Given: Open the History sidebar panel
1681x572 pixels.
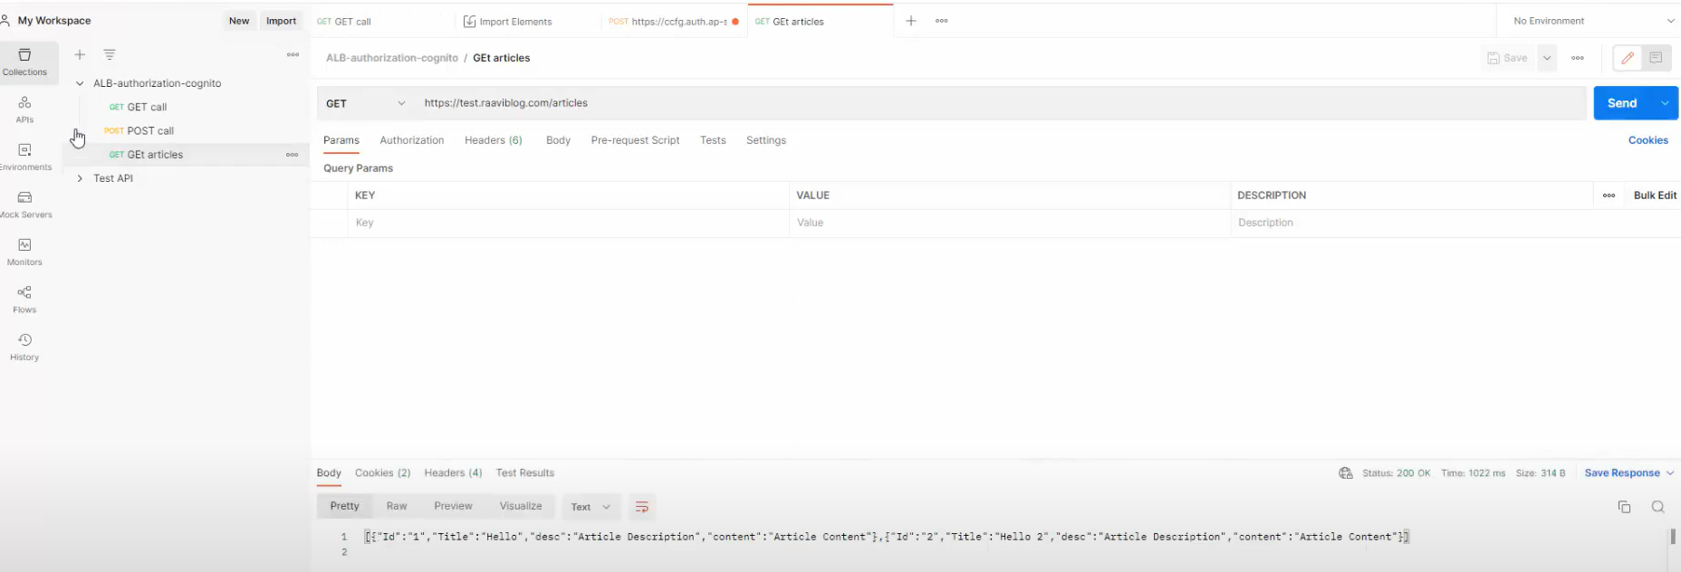Looking at the screenshot, I should [24, 348].
